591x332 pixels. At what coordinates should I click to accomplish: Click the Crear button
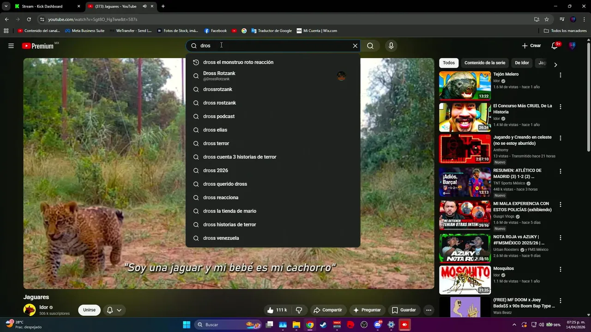(x=531, y=46)
